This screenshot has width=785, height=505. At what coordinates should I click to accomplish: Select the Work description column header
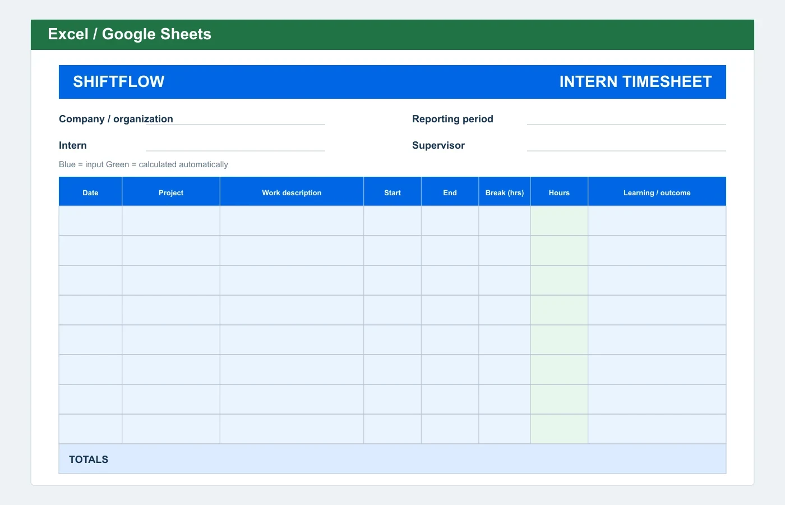click(292, 192)
